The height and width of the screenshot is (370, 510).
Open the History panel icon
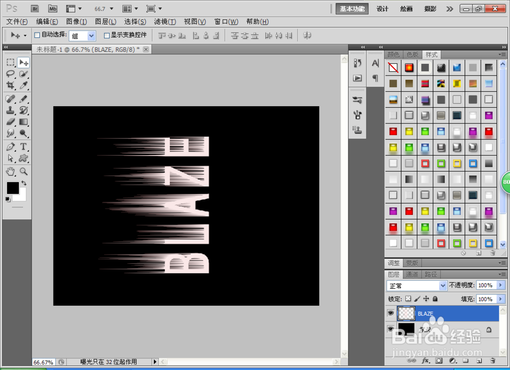point(358,62)
